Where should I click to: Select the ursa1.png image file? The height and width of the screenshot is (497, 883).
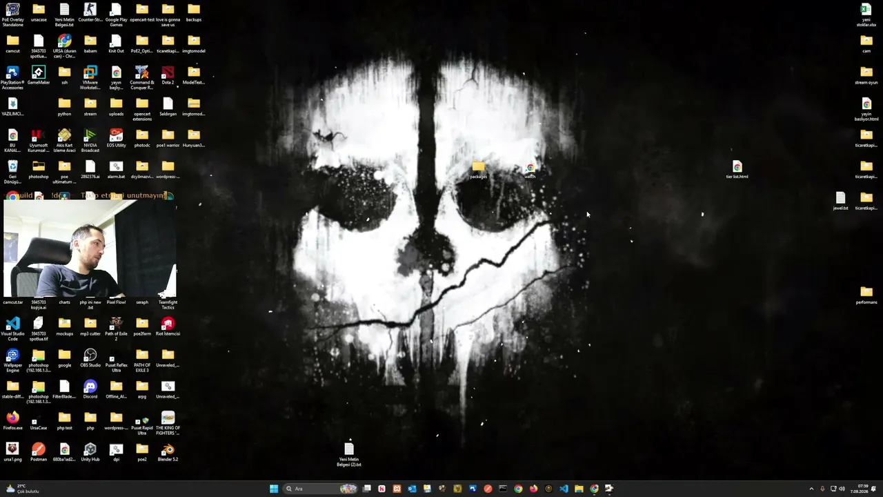(12, 453)
